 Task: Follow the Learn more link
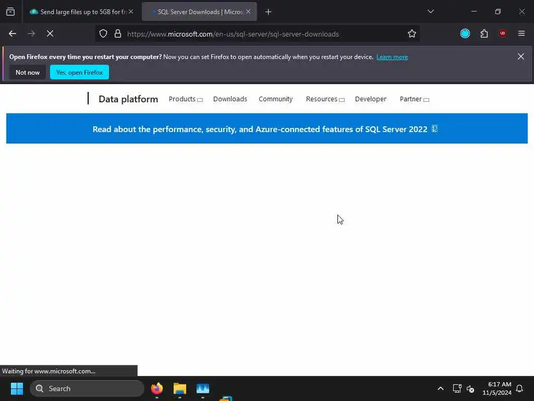(392, 57)
